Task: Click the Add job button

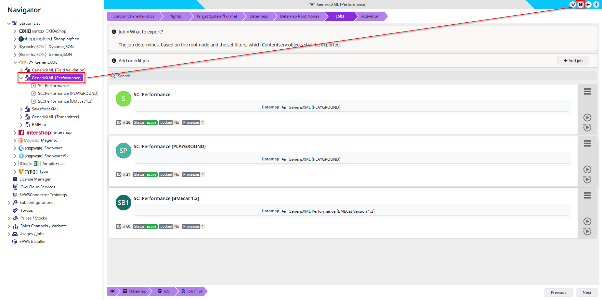Action: coord(573,61)
